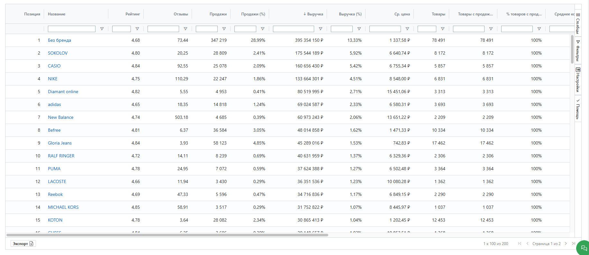Viewport: 589px width, 255px height.
Task: Go to the next page arrow
Action: click(x=566, y=243)
